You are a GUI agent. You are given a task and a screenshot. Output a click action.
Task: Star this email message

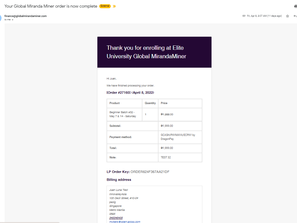[287, 16]
